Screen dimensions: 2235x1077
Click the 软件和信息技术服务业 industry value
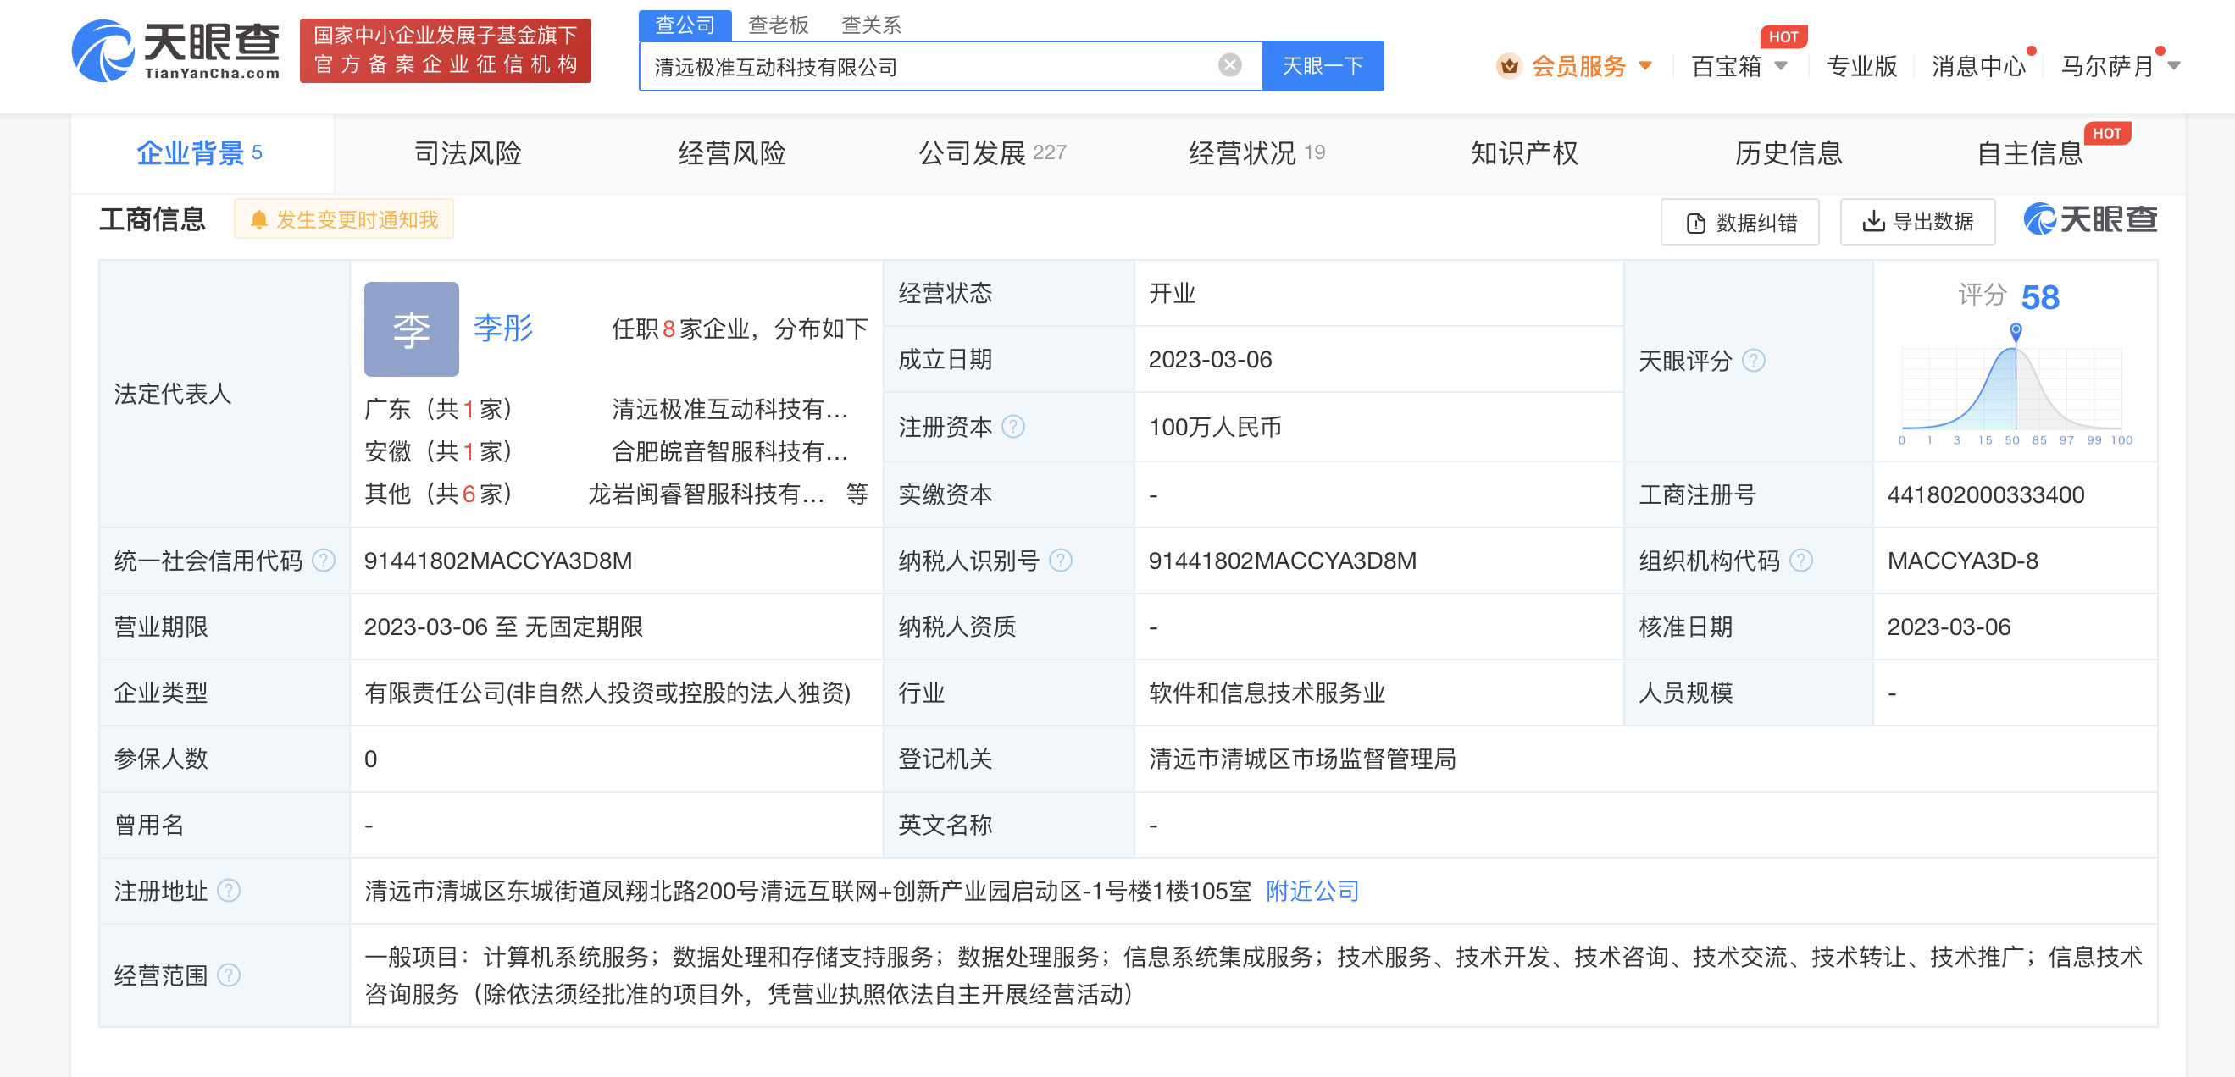click(1267, 693)
